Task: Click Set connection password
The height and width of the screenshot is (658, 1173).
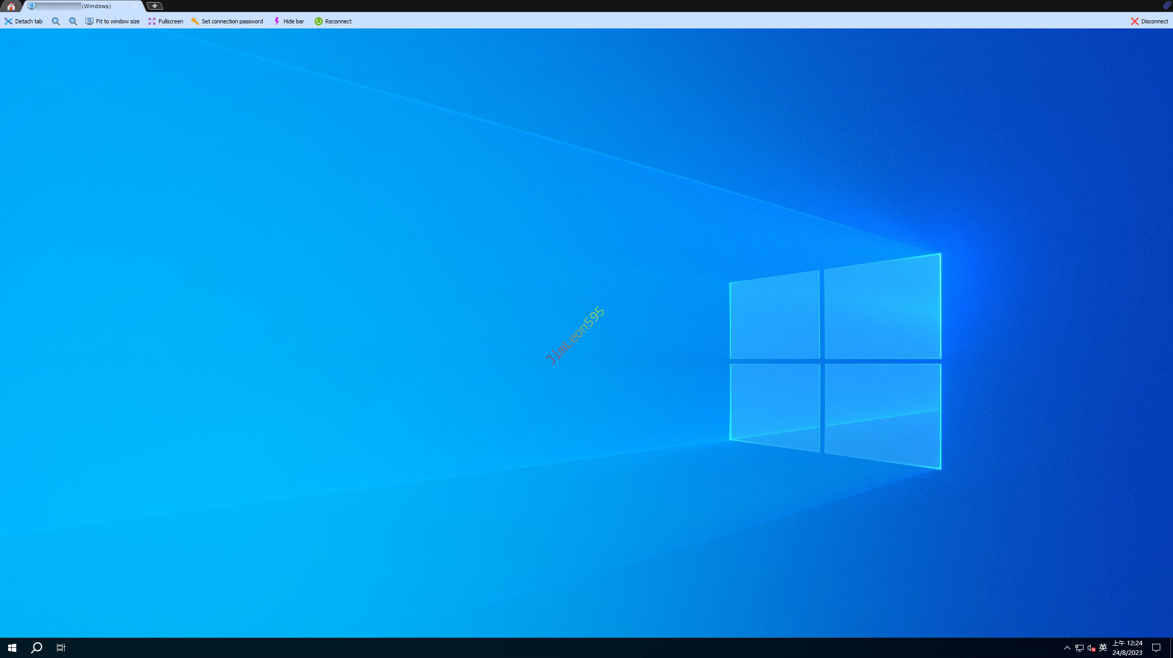Action: (x=227, y=21)
